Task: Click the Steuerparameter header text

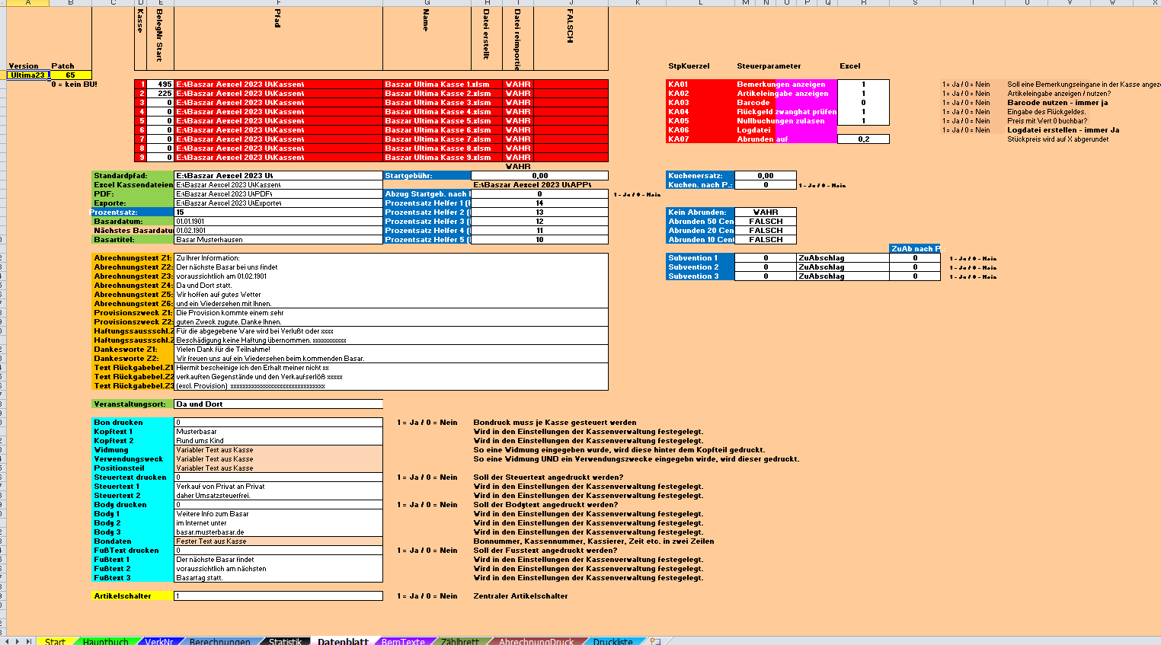Action: pos(769,66)
